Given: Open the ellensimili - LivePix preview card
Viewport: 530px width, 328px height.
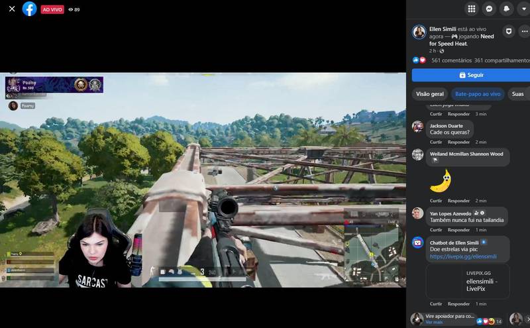Looking at the screenshot, I should point(468,282).
